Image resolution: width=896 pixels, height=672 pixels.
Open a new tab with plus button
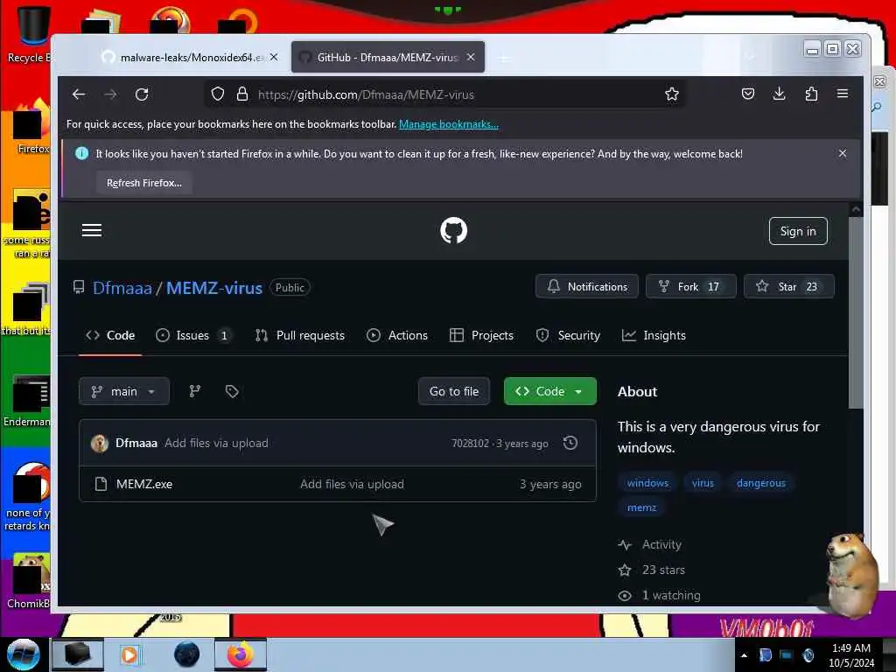coord(504,58)
